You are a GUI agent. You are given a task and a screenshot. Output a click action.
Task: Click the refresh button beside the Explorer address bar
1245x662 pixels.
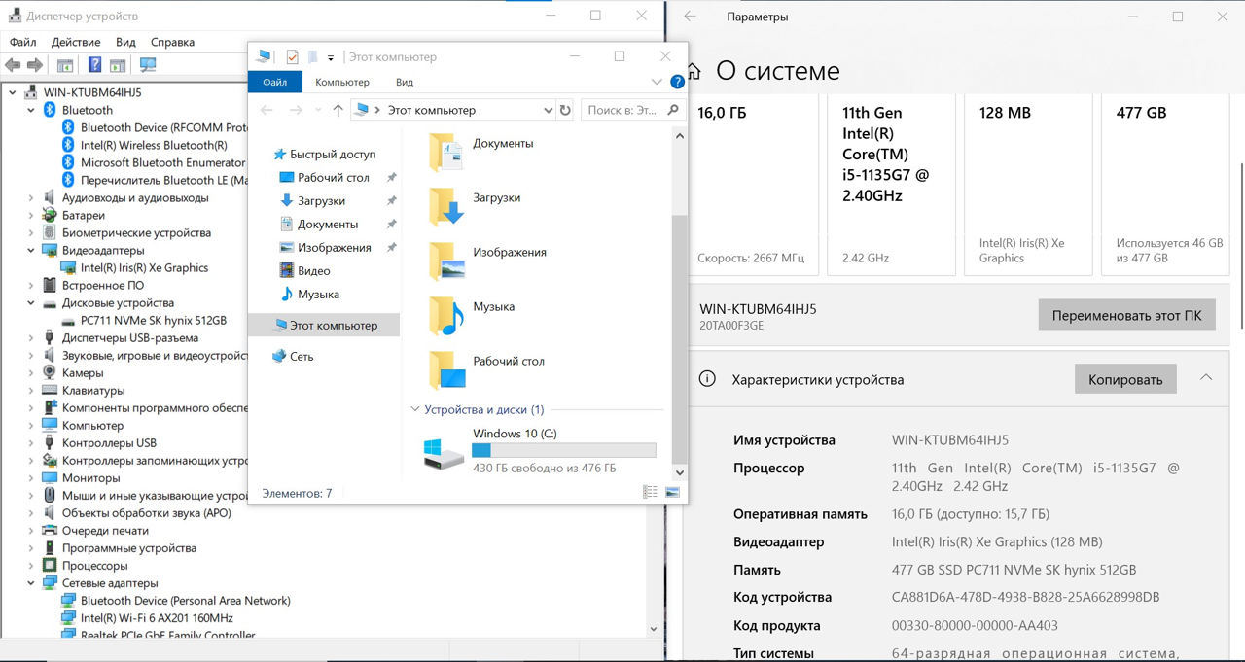coord(565,110)
